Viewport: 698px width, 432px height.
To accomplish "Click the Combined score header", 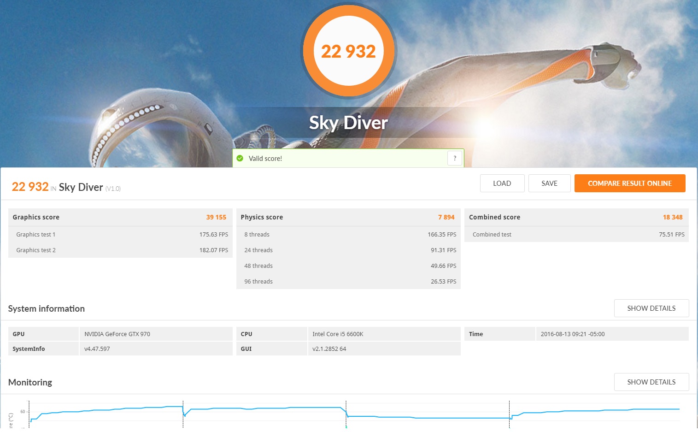I will (x=494, y=217).
